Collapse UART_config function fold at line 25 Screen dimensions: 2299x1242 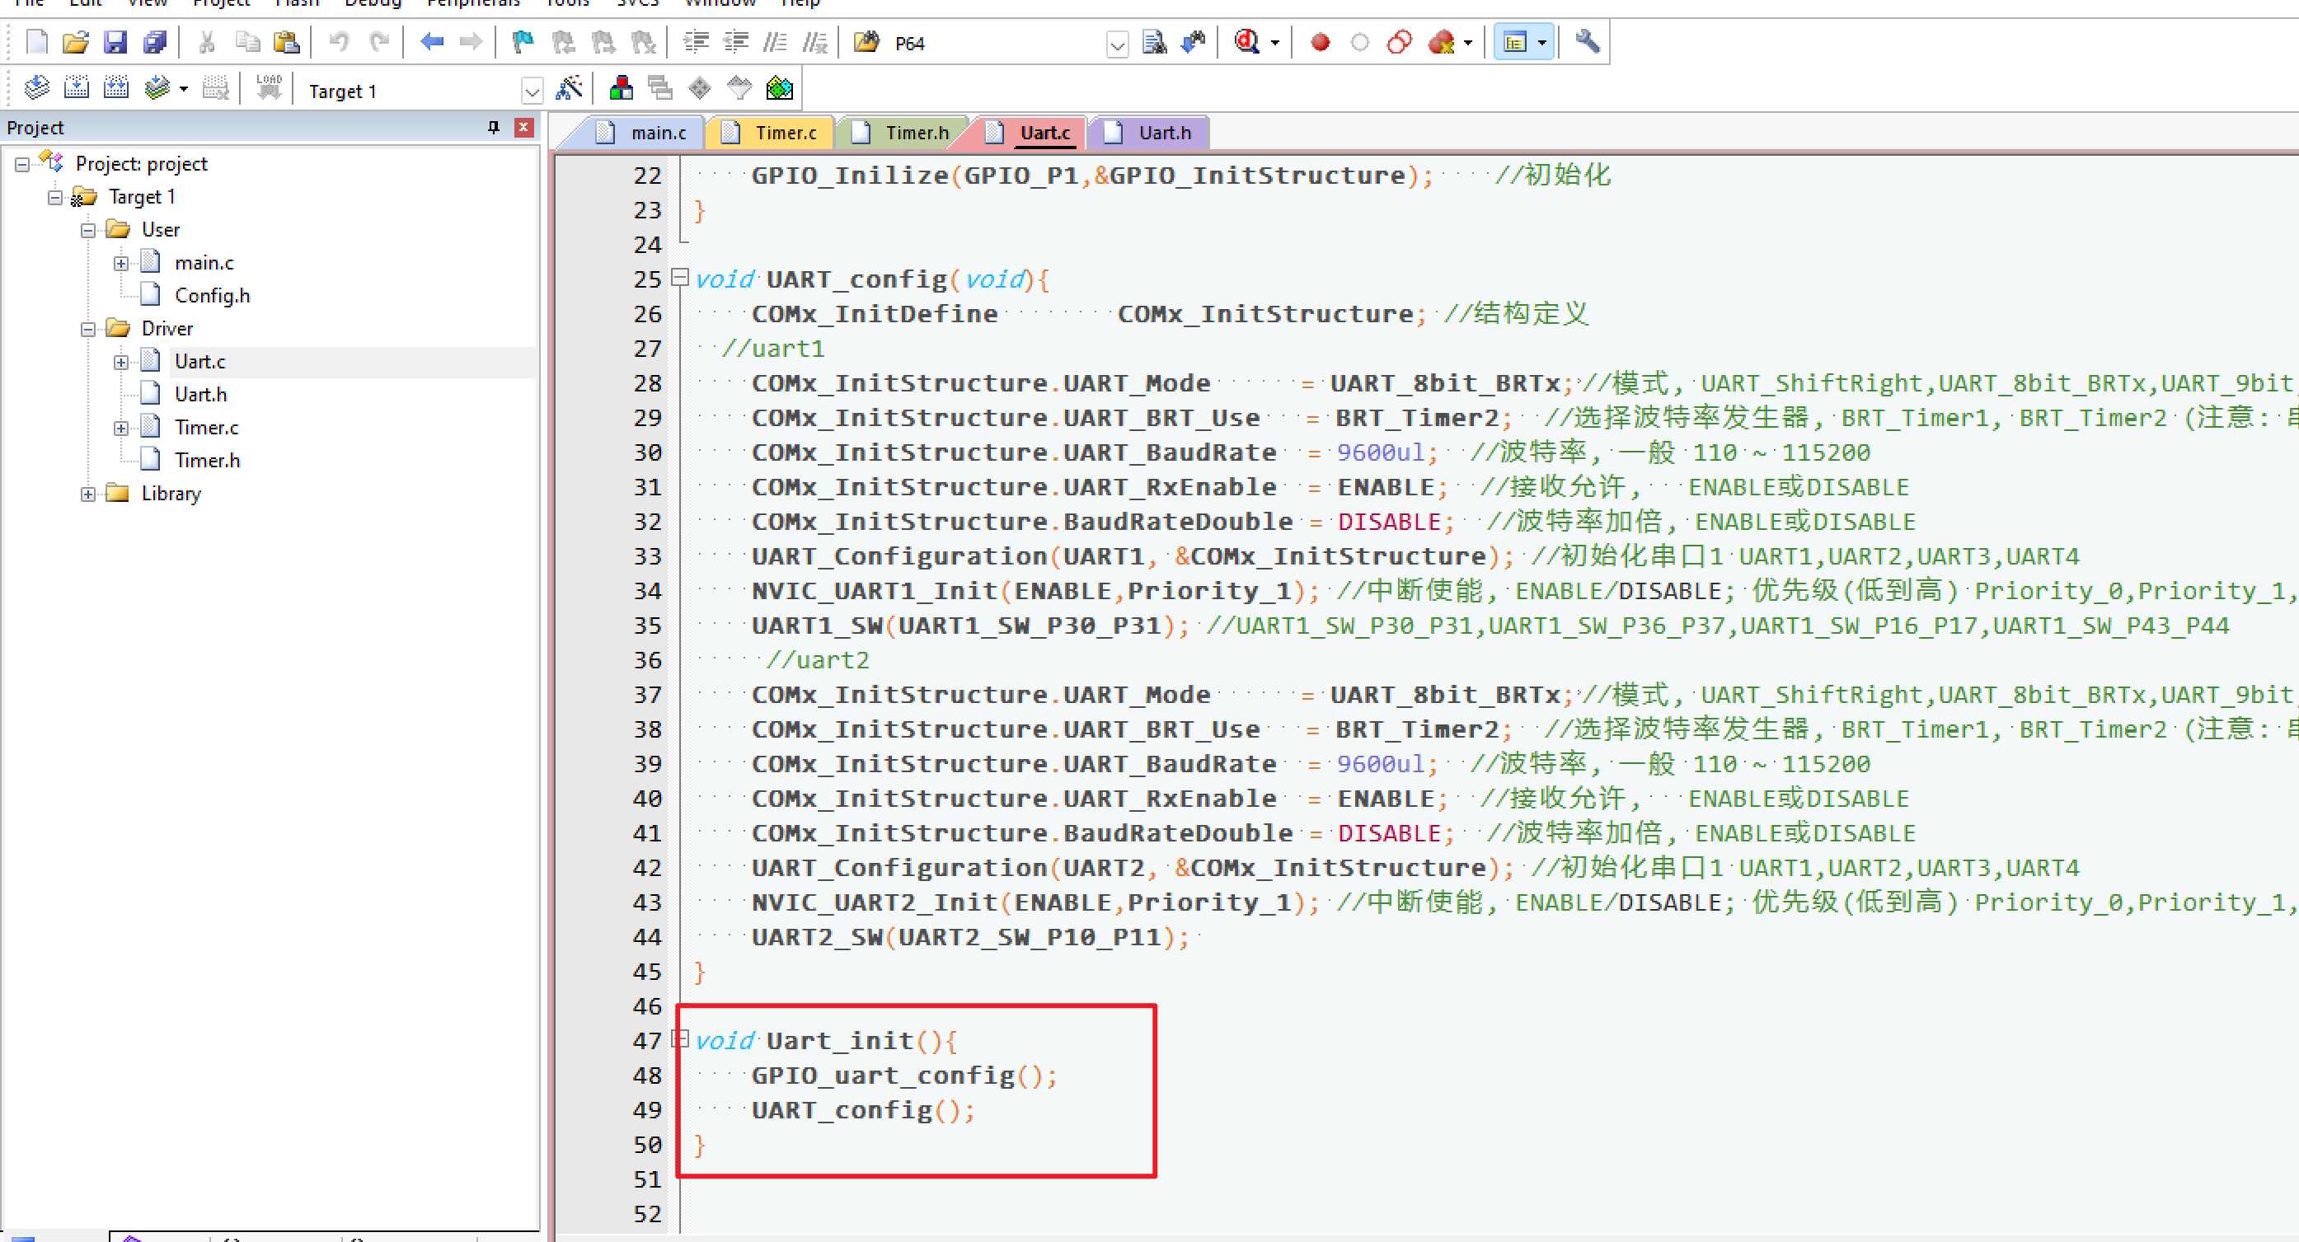tap(680, 278)
